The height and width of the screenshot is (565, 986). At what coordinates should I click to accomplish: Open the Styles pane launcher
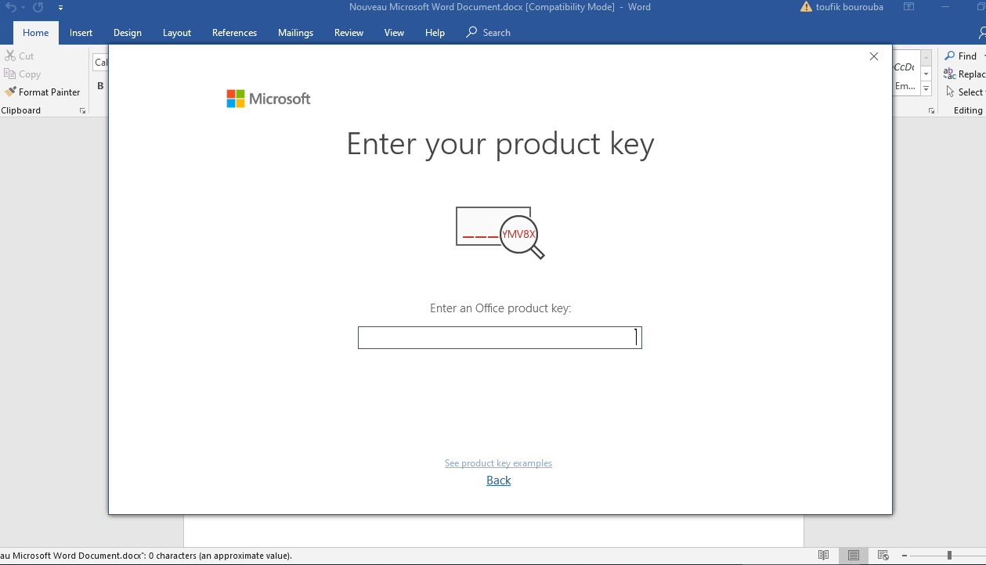point(931,111)
